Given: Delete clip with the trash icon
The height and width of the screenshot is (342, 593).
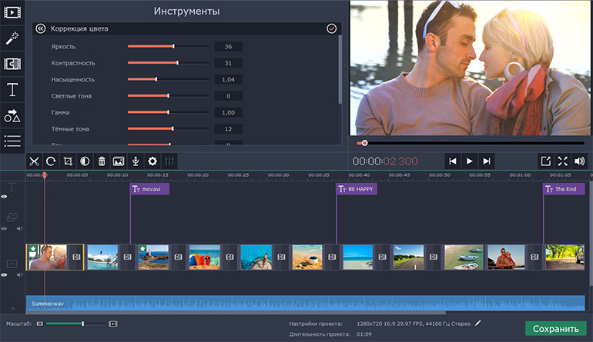Looking at the screenshot, I should pyautogui.click(x=102, y=161).
